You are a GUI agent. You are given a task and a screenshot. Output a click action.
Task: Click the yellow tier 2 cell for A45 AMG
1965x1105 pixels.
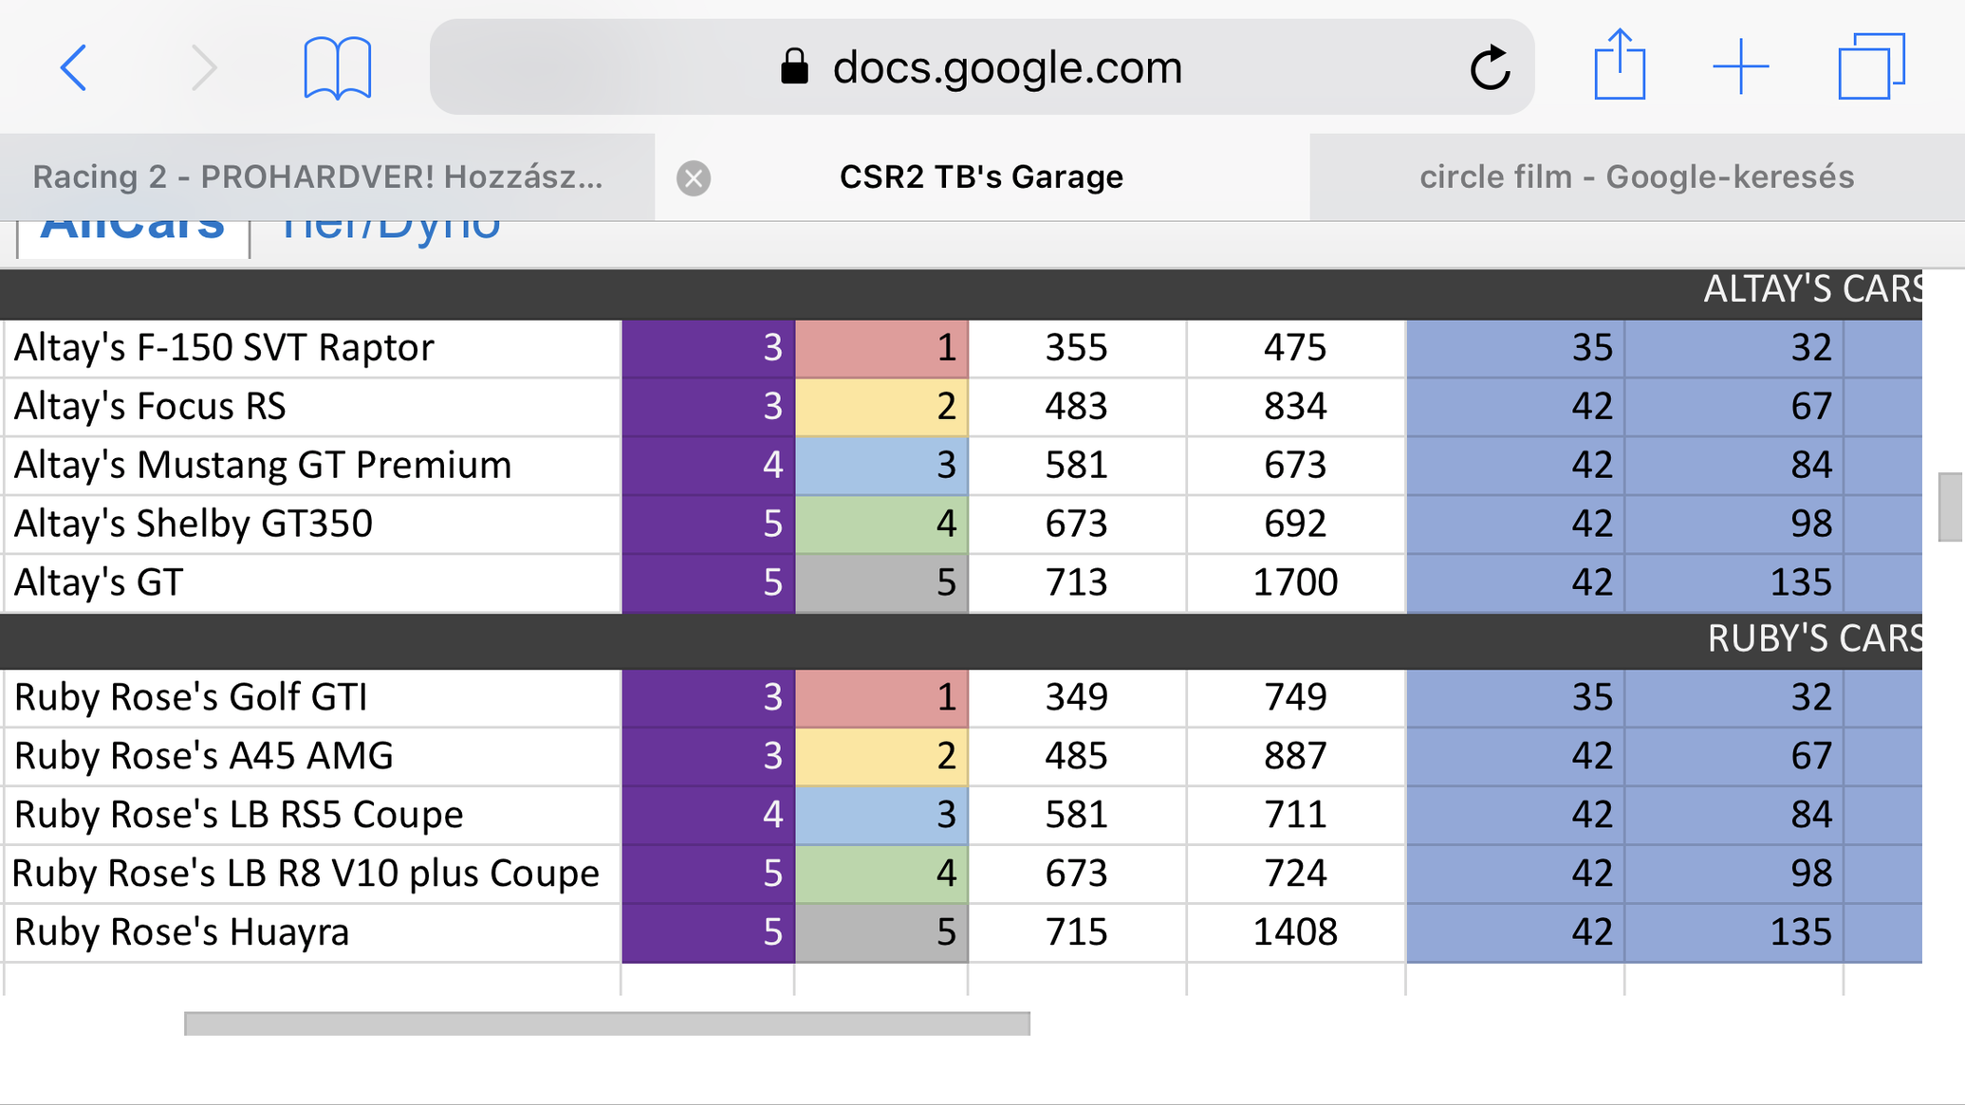881,756
